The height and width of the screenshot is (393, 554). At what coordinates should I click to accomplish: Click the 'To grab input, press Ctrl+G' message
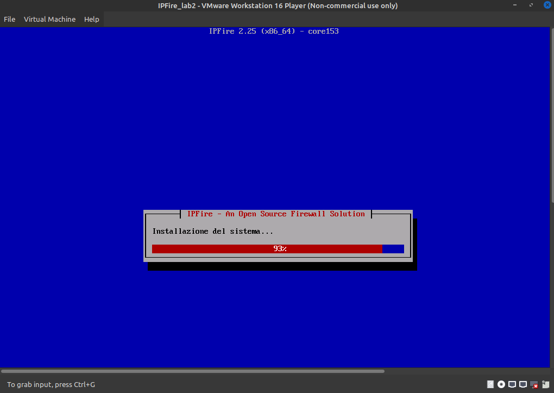pyautogui.click(x=51, y=384)
